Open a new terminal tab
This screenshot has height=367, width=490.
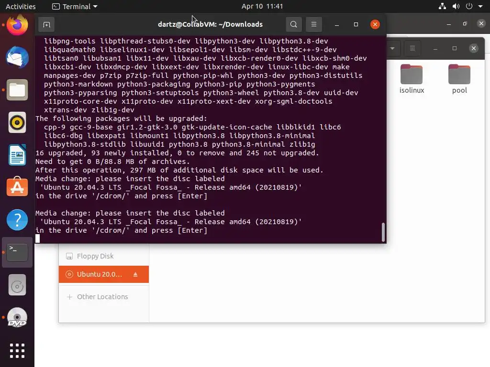(x=46, y=24)
